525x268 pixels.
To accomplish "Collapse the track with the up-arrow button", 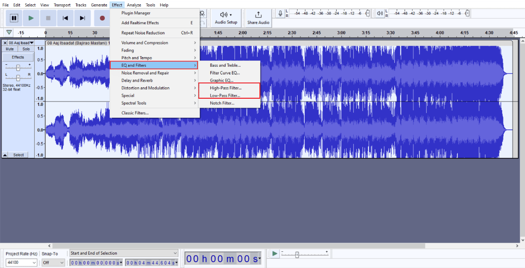I will (5, 155).
